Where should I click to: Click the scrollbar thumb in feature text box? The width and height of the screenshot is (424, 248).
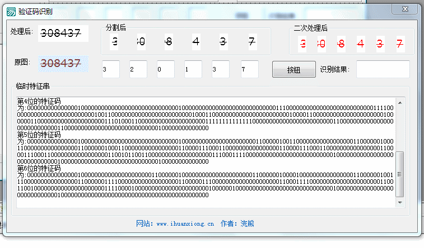400,174
